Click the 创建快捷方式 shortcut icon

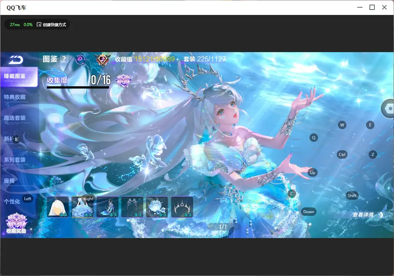39,25
